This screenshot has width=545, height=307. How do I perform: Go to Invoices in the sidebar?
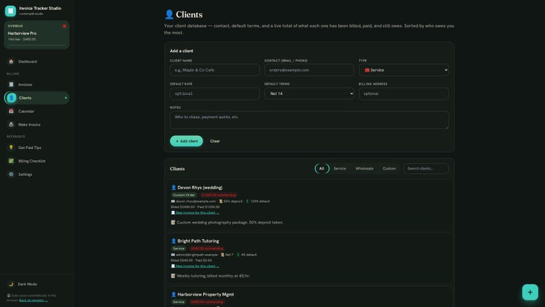(x=36, y=84)
